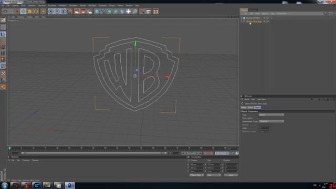The image size is (336, 189).
Task: Toggle the Y axis lock
Action: click(x=57, y=11)
